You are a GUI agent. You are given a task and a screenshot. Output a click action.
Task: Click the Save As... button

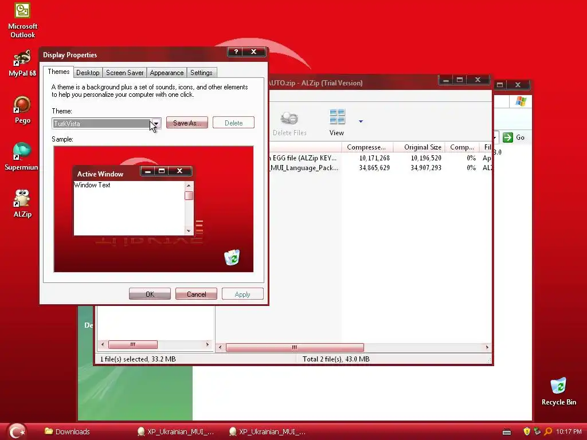click(187, 123)
